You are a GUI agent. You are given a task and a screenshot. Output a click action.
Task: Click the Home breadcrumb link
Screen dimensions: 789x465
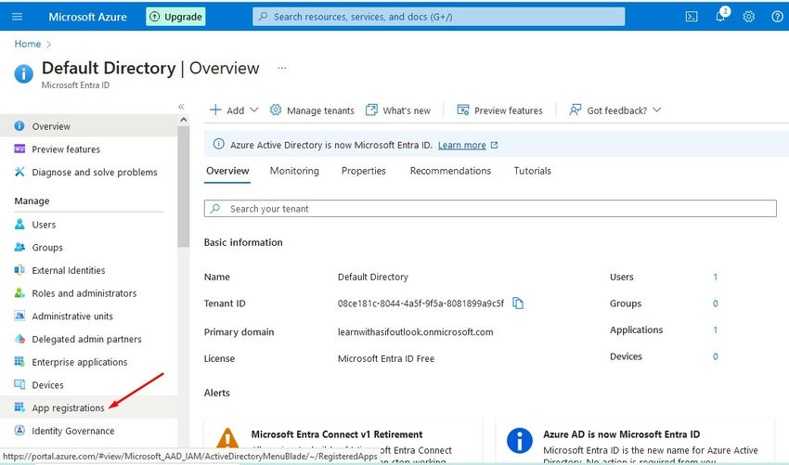pos(27,44)
